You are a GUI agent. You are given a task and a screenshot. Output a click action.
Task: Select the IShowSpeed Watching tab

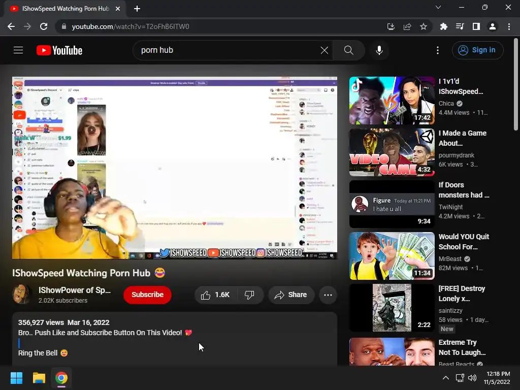coord(66,9)
